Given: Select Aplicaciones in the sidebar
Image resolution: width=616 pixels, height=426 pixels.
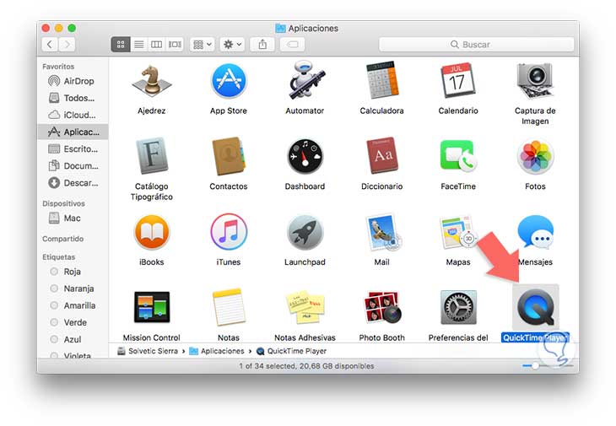Looking at the screenshot, I should [73, 132].
